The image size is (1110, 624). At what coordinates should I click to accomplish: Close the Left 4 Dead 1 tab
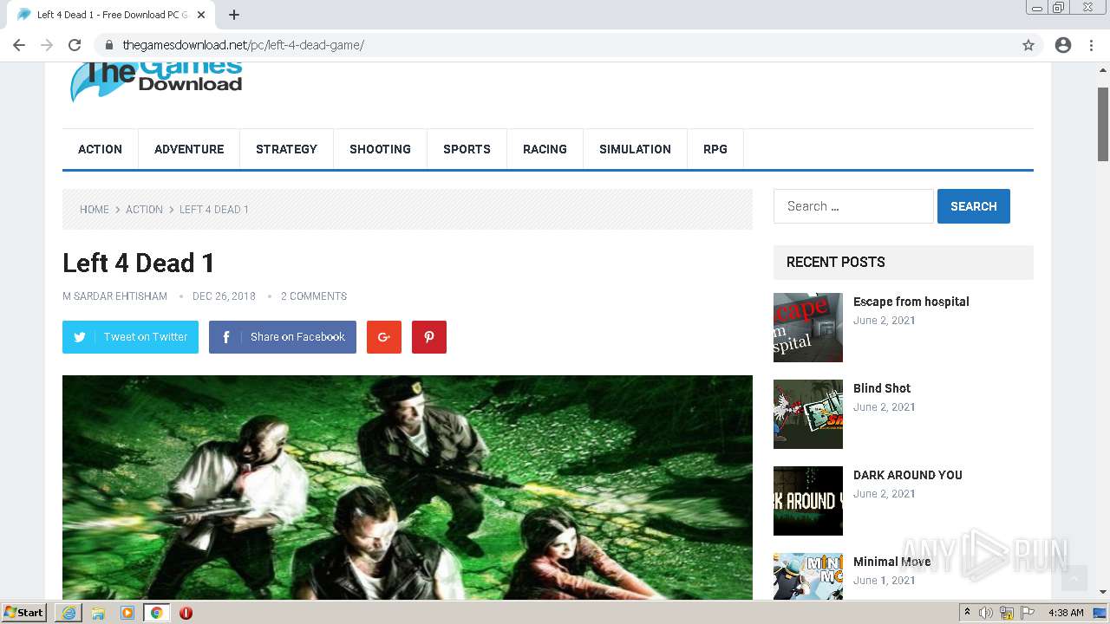point(201,15)
